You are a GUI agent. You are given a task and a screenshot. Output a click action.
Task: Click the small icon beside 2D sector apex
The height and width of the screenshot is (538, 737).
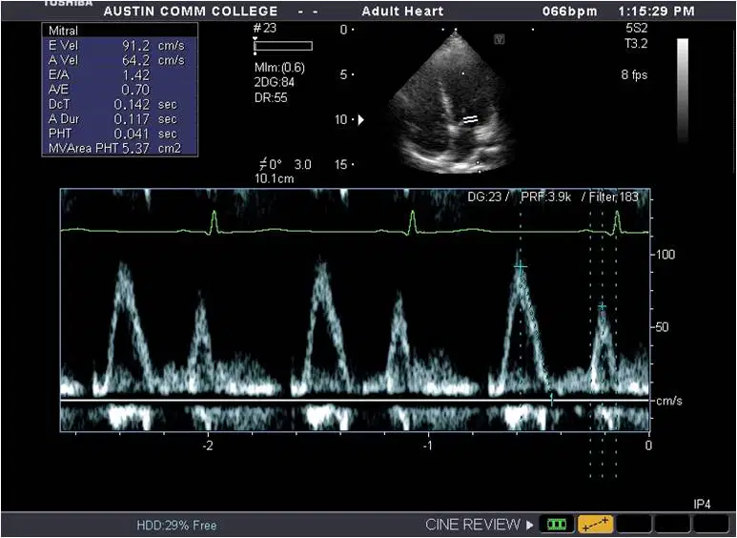point(500,39)
